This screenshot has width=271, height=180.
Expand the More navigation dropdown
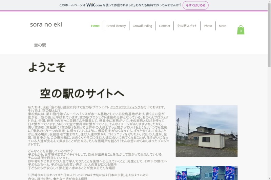click(222, 26)
